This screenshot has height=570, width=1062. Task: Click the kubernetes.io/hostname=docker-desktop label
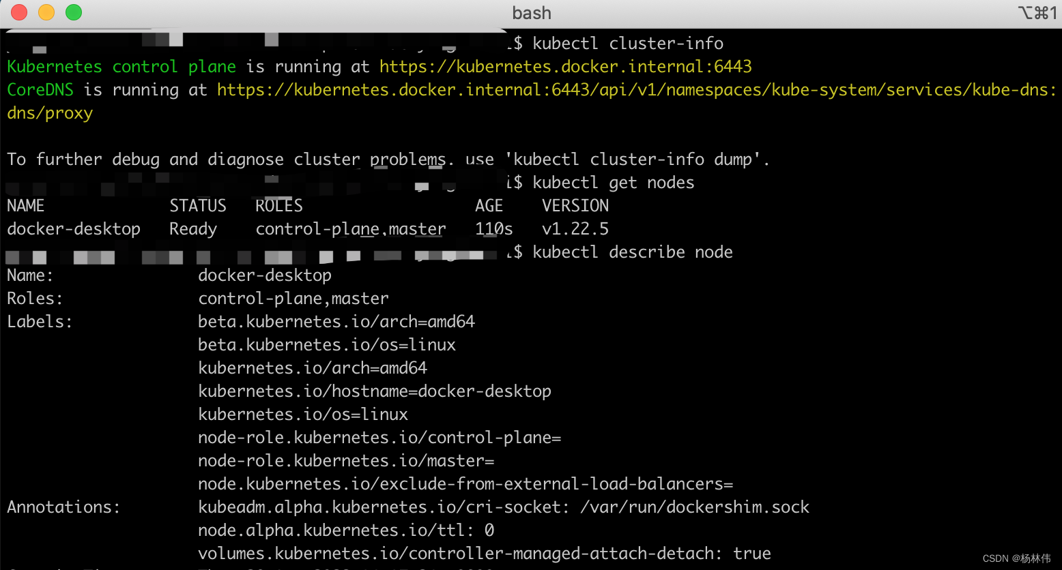coord(375,391)
